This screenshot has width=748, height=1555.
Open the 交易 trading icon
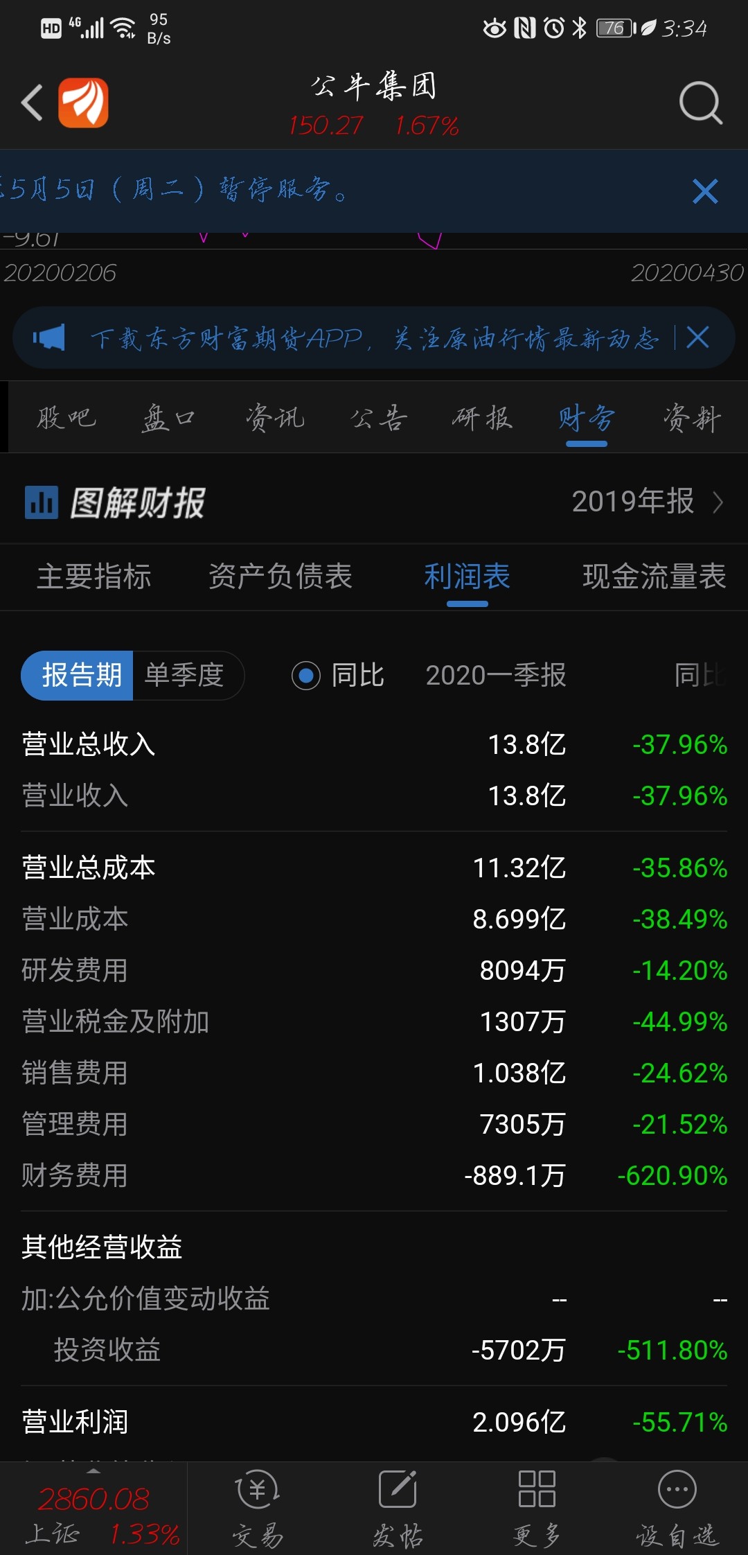tap(258, 1490)
